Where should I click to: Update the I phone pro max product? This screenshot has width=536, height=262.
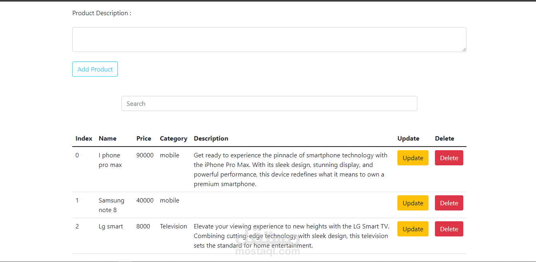(413, 158)
